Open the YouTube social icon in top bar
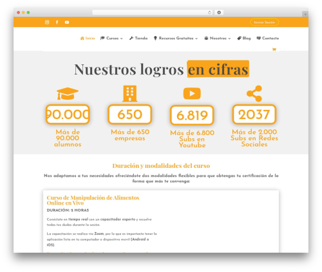The height and width of the screenshot is (272, 322). [x=67, y=23]
